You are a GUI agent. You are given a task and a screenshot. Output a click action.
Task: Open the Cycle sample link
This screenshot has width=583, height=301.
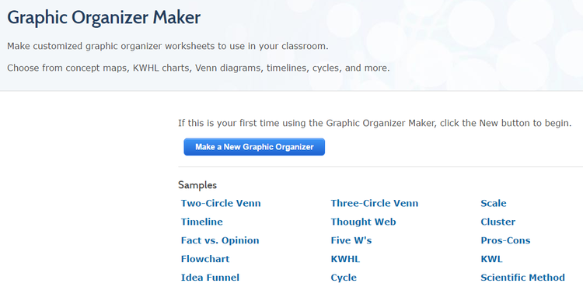pyautogui.click(x=344, y=278)
